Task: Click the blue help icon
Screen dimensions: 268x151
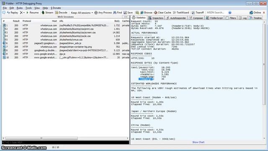Action: [230, 13]
